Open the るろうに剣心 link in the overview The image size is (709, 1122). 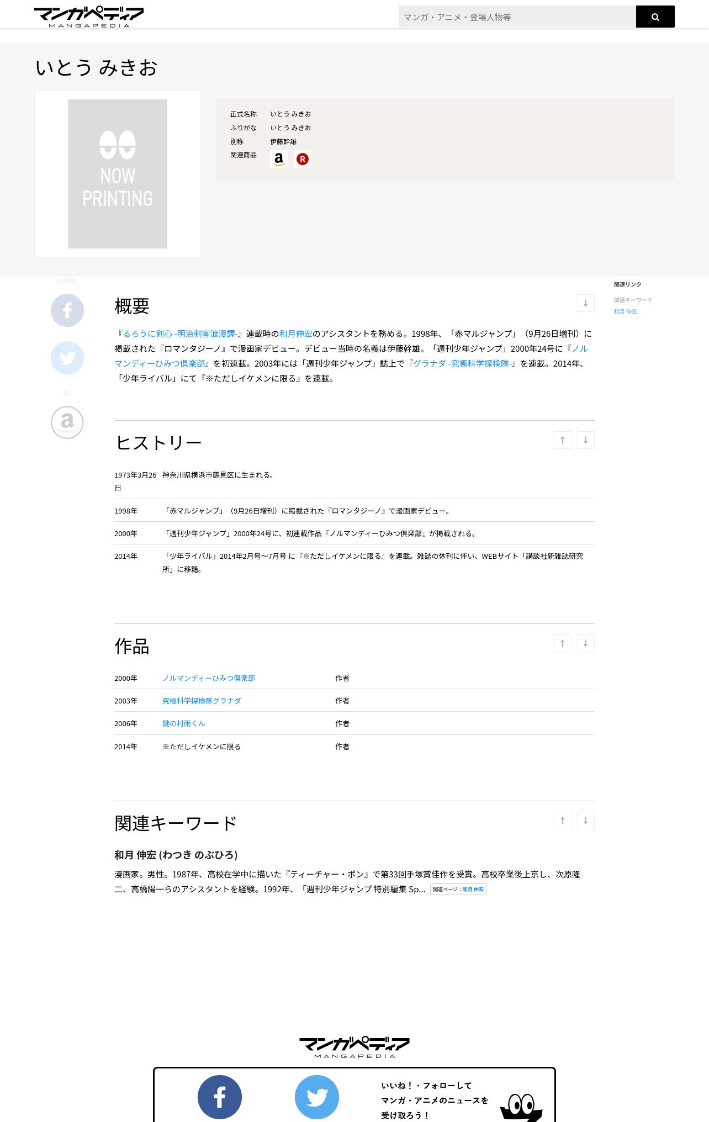tap(180, 334)
